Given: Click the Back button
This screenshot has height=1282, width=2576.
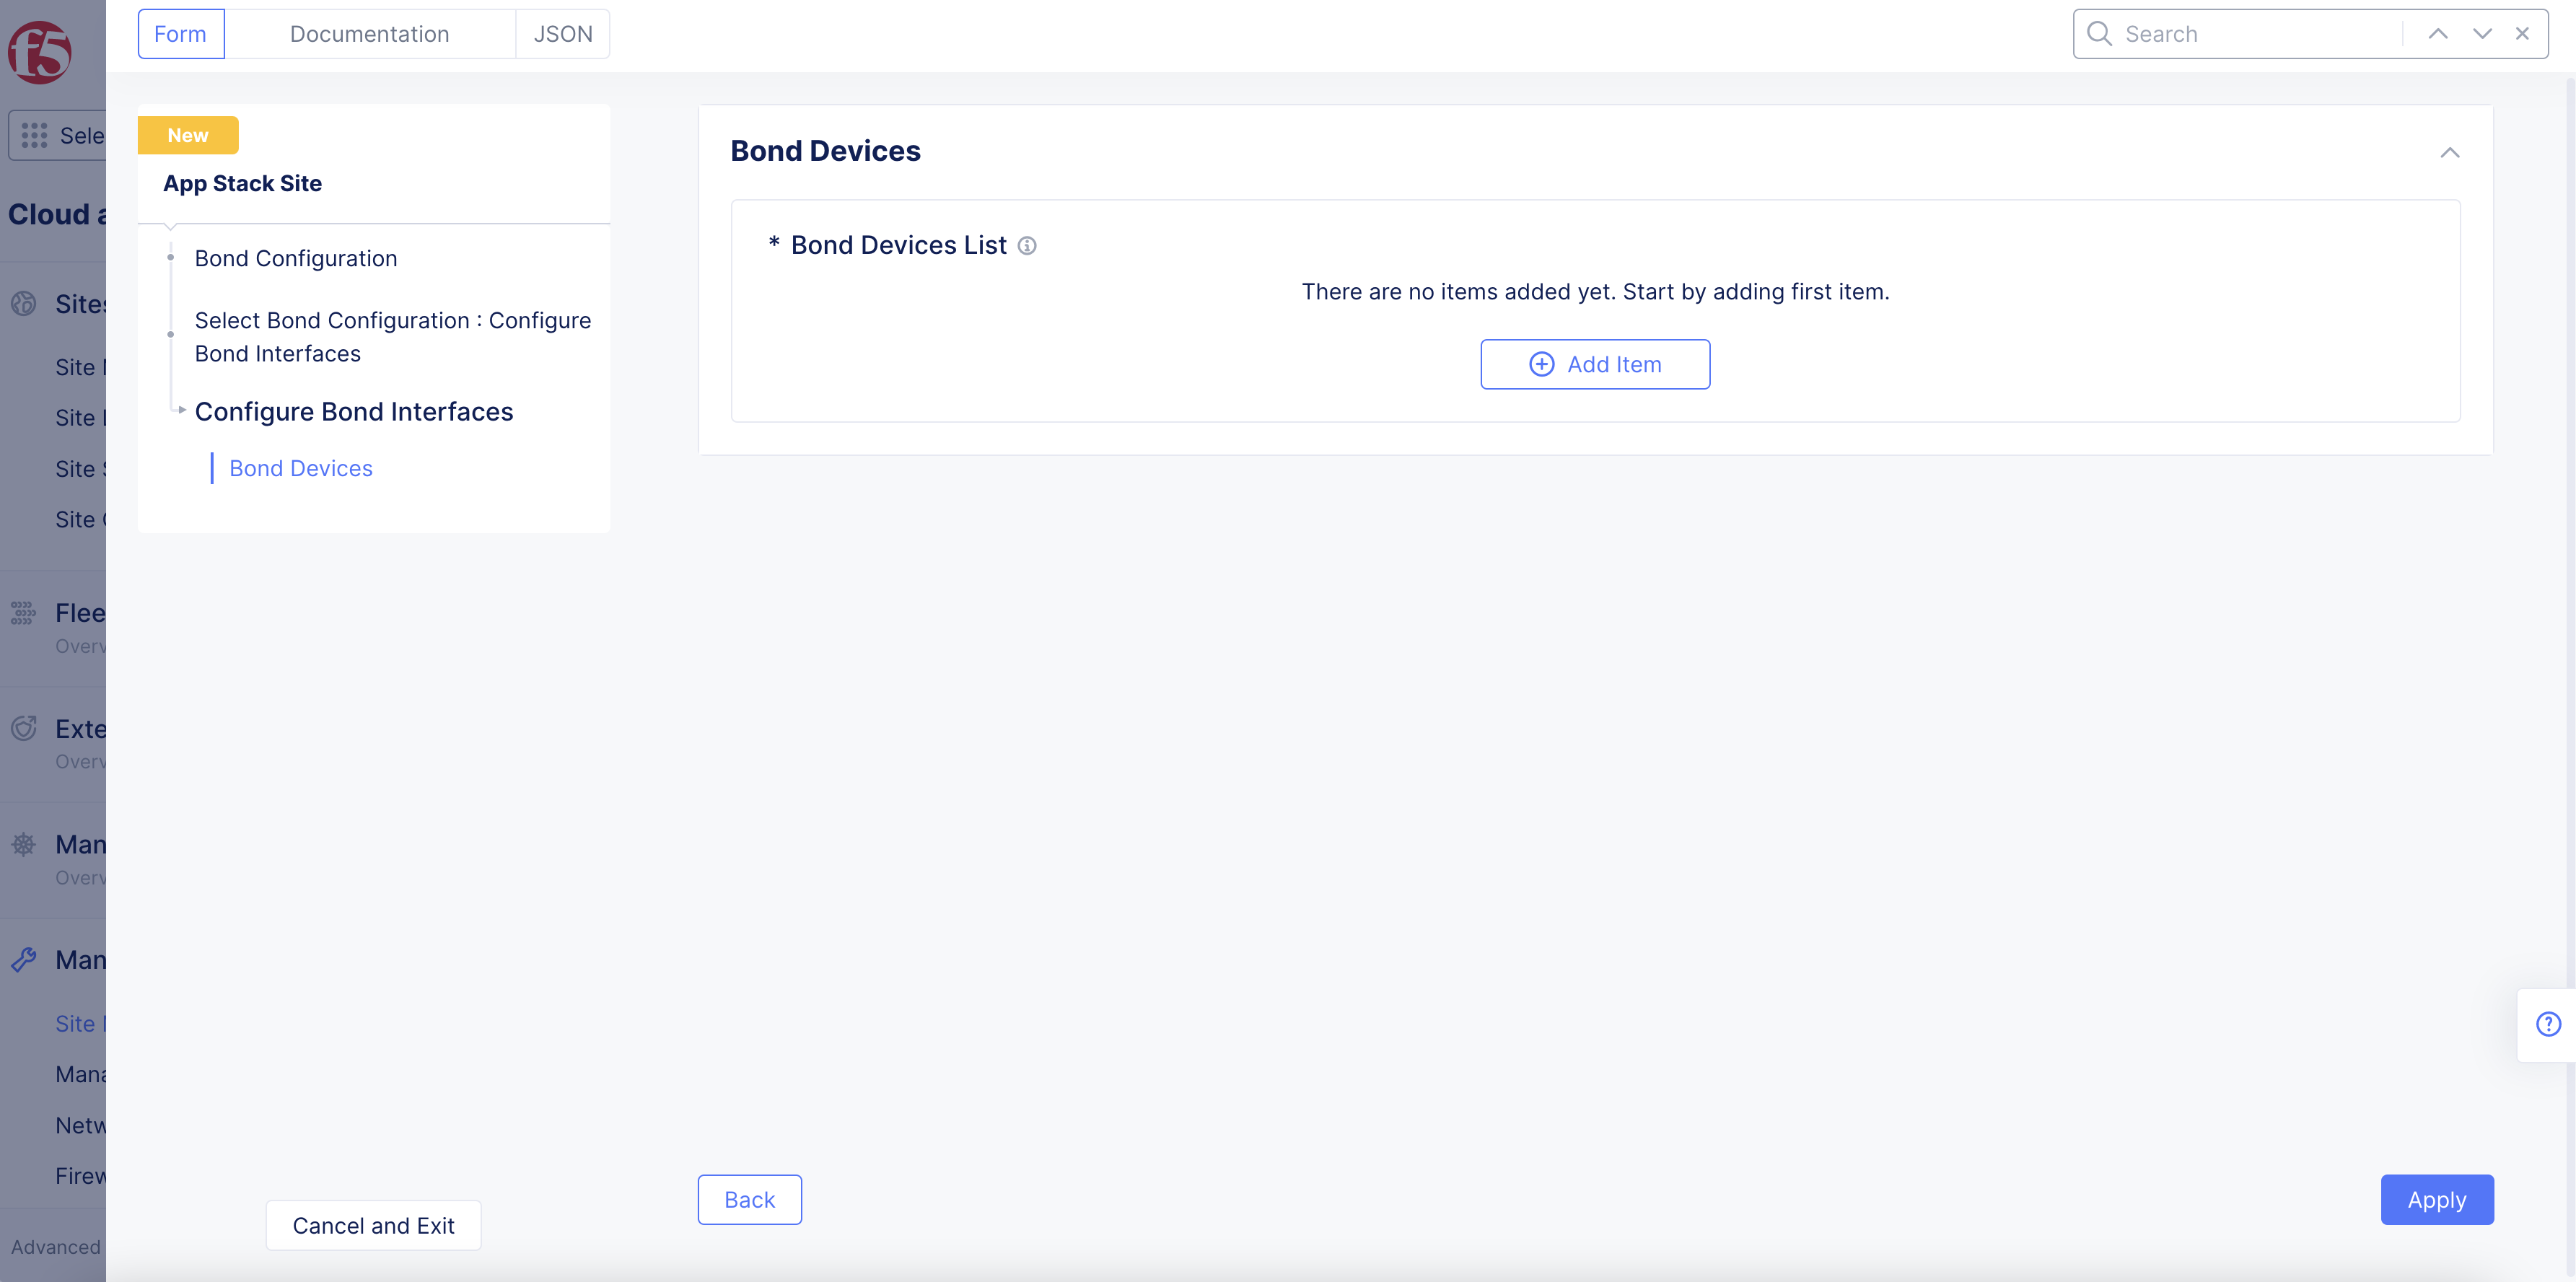Looking at the screenshot, I should pos(749,1200).
